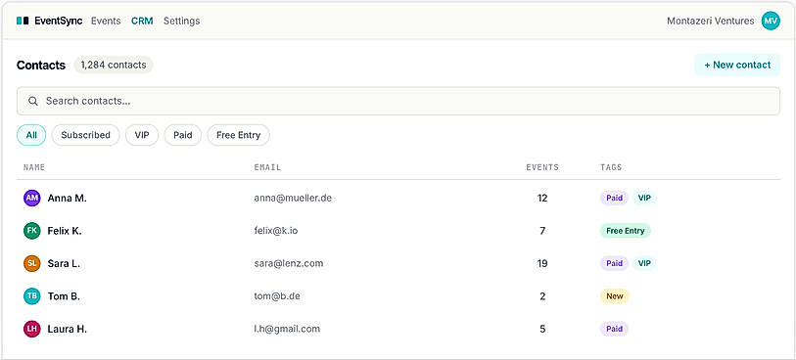Click email tom@b.de
This screenshot has width=796, height=360.
[277, 296]
